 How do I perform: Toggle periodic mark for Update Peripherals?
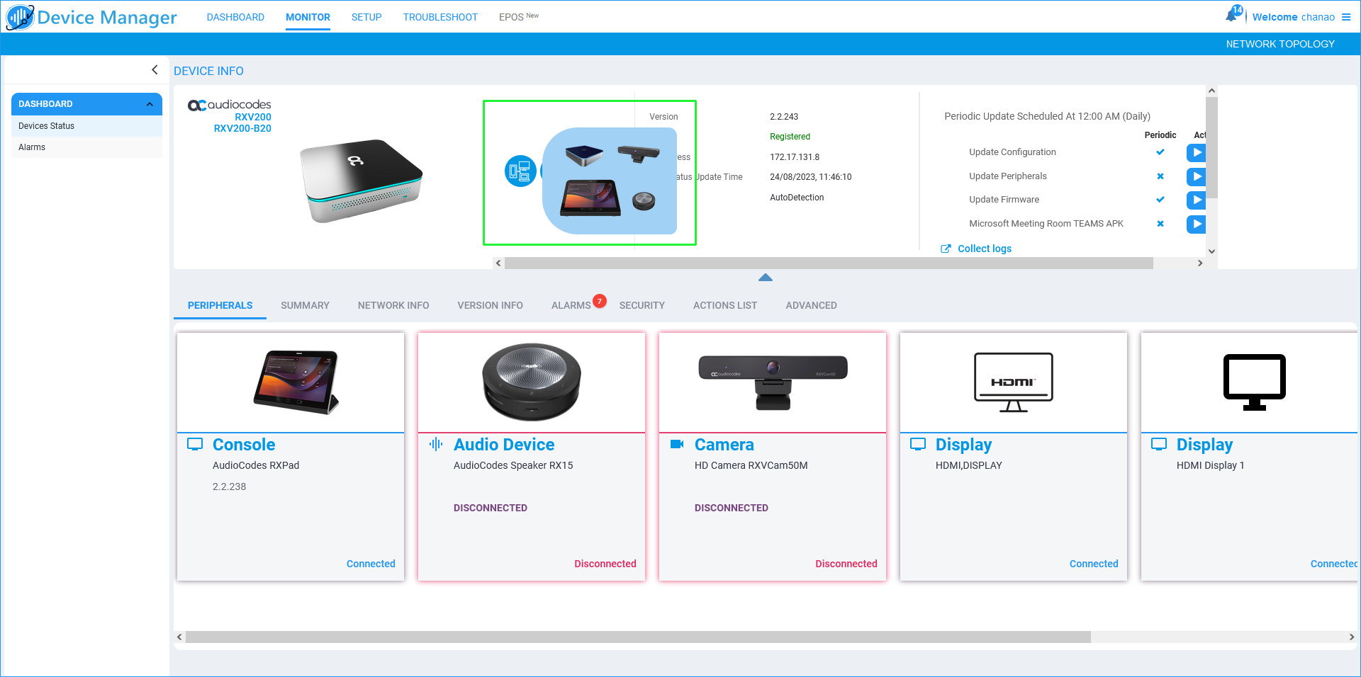pos(1160,176)
